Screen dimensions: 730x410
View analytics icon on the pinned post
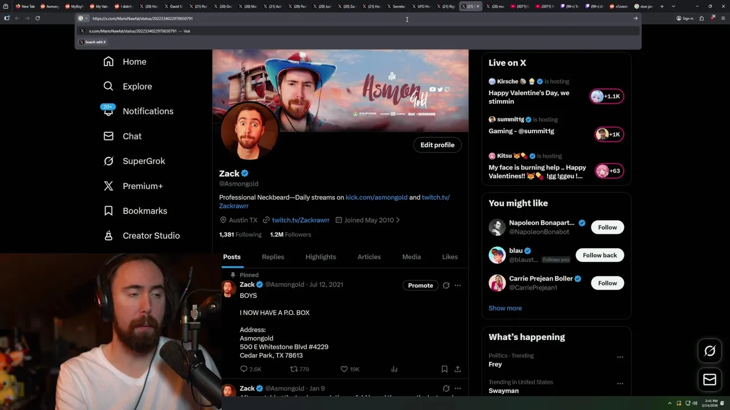(x=394, y=369)
